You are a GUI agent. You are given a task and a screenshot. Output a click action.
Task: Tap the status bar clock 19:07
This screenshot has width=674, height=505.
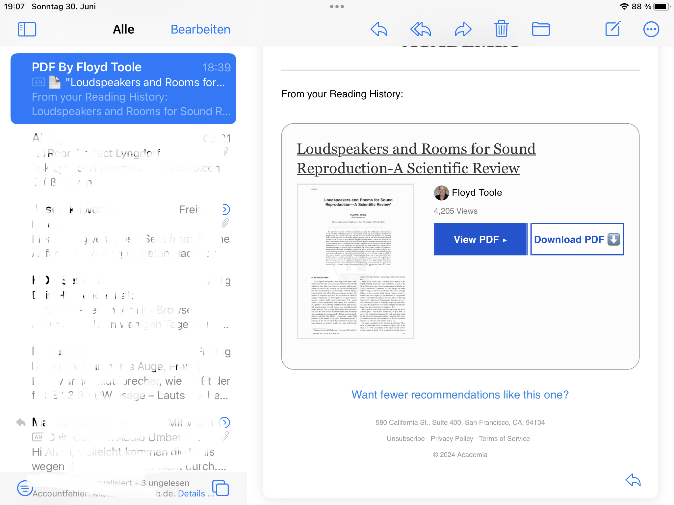(x=14, y=7)
